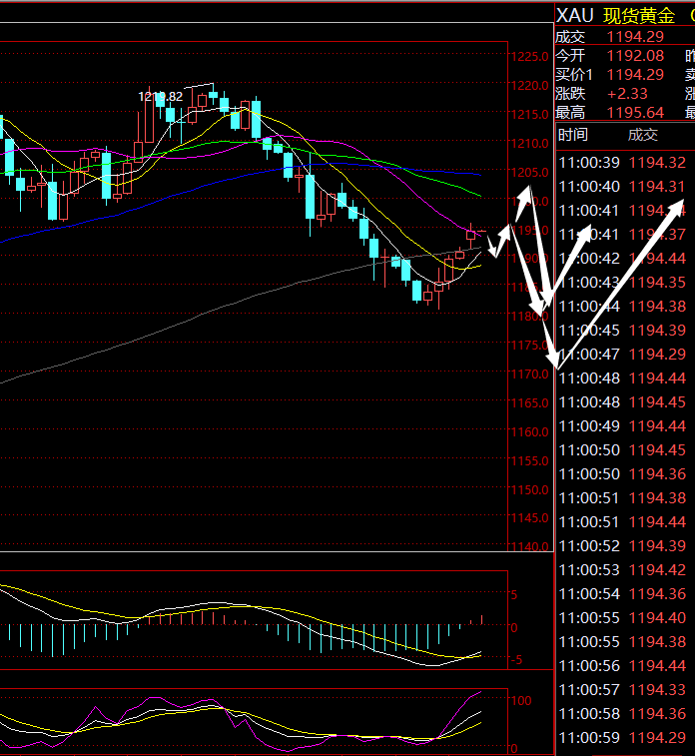
Task: Click the 1170.0 price axis label
Action: (529, 375)
